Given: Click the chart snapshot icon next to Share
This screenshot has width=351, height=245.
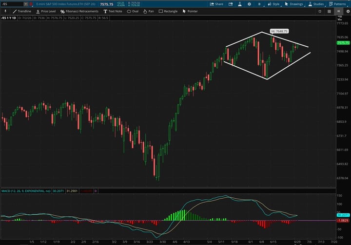Looking at the screenshot, I should point(230,4).
